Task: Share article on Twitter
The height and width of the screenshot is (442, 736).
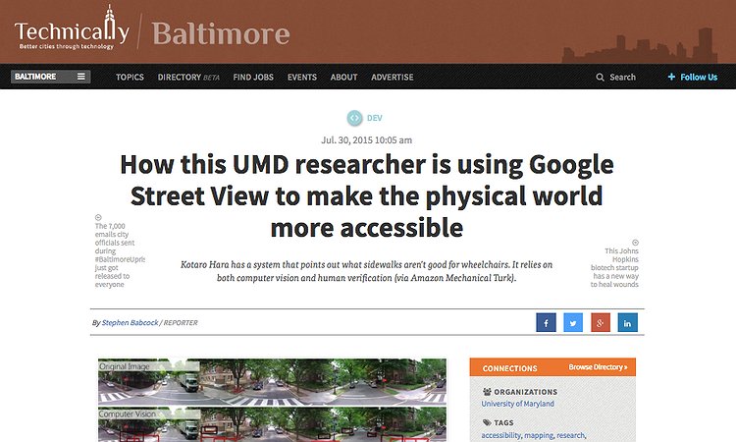Action: point(573,323)
